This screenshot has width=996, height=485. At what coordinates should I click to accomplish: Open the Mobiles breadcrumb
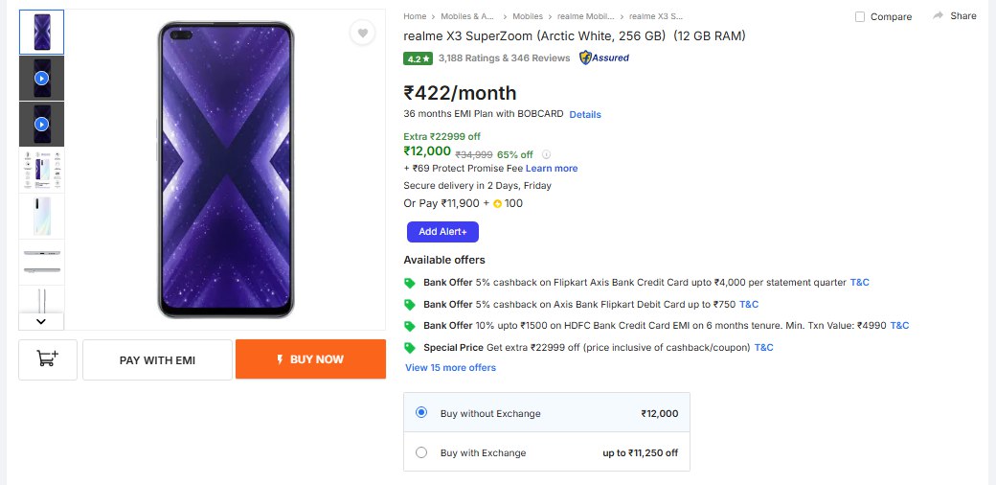[528, 16]
